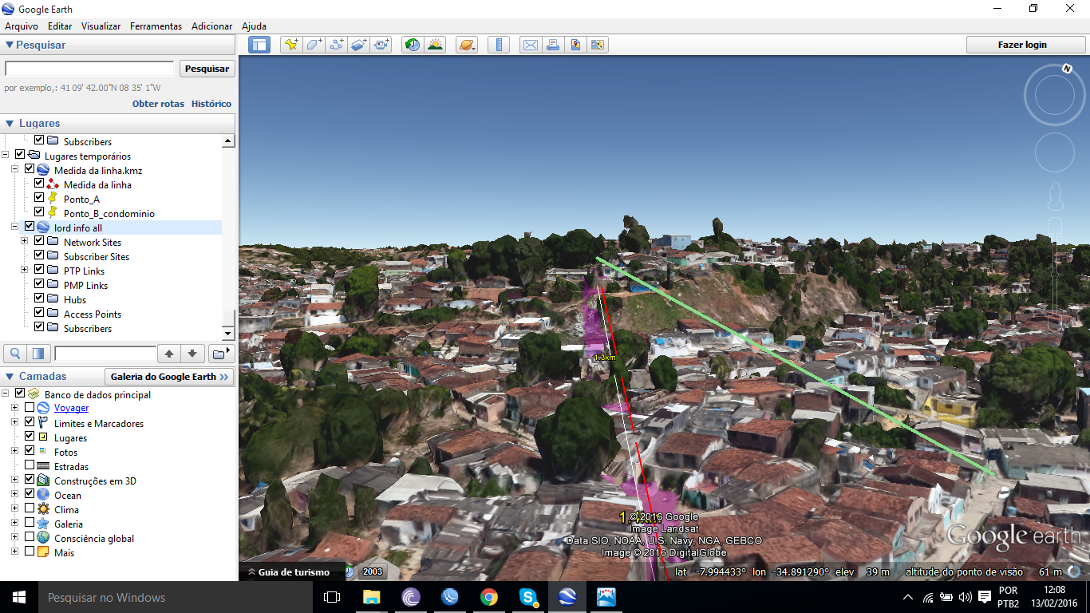Click the Pesquisar search button
Viewport: 1090px width, 613px height.
(x=207, y=69)
